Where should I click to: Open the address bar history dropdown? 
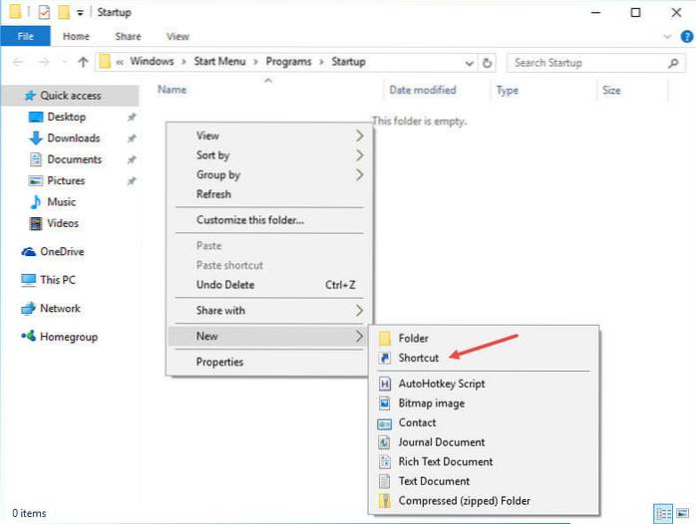coord(468,63)
